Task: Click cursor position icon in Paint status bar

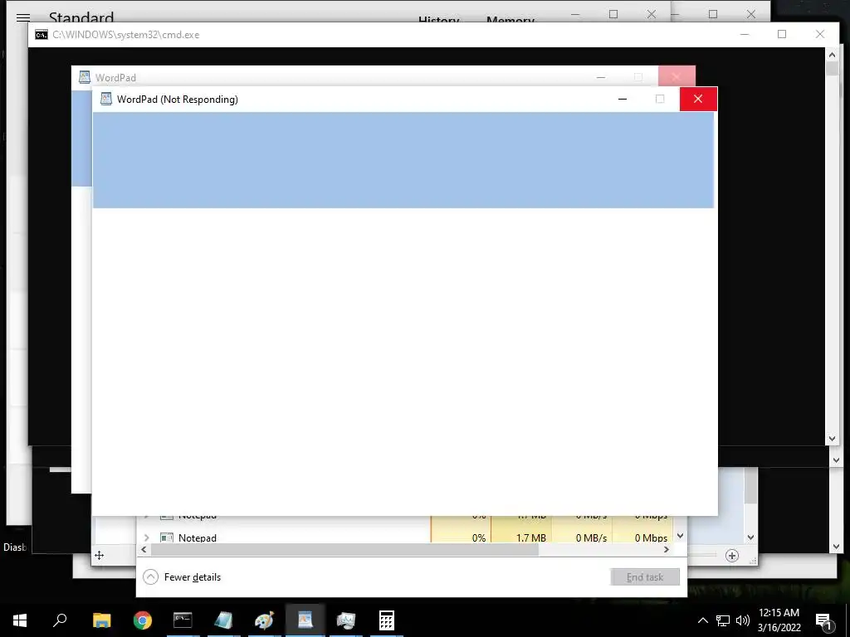Action: pyautogui.click(x=100, y=555)
